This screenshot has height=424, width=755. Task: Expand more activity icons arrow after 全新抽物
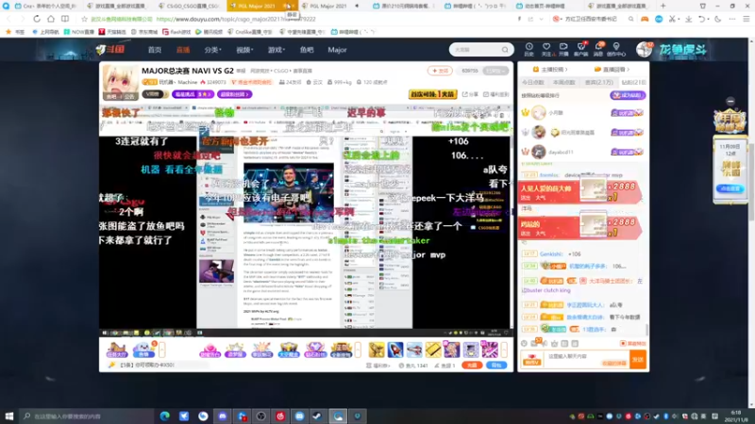point(358,350)
